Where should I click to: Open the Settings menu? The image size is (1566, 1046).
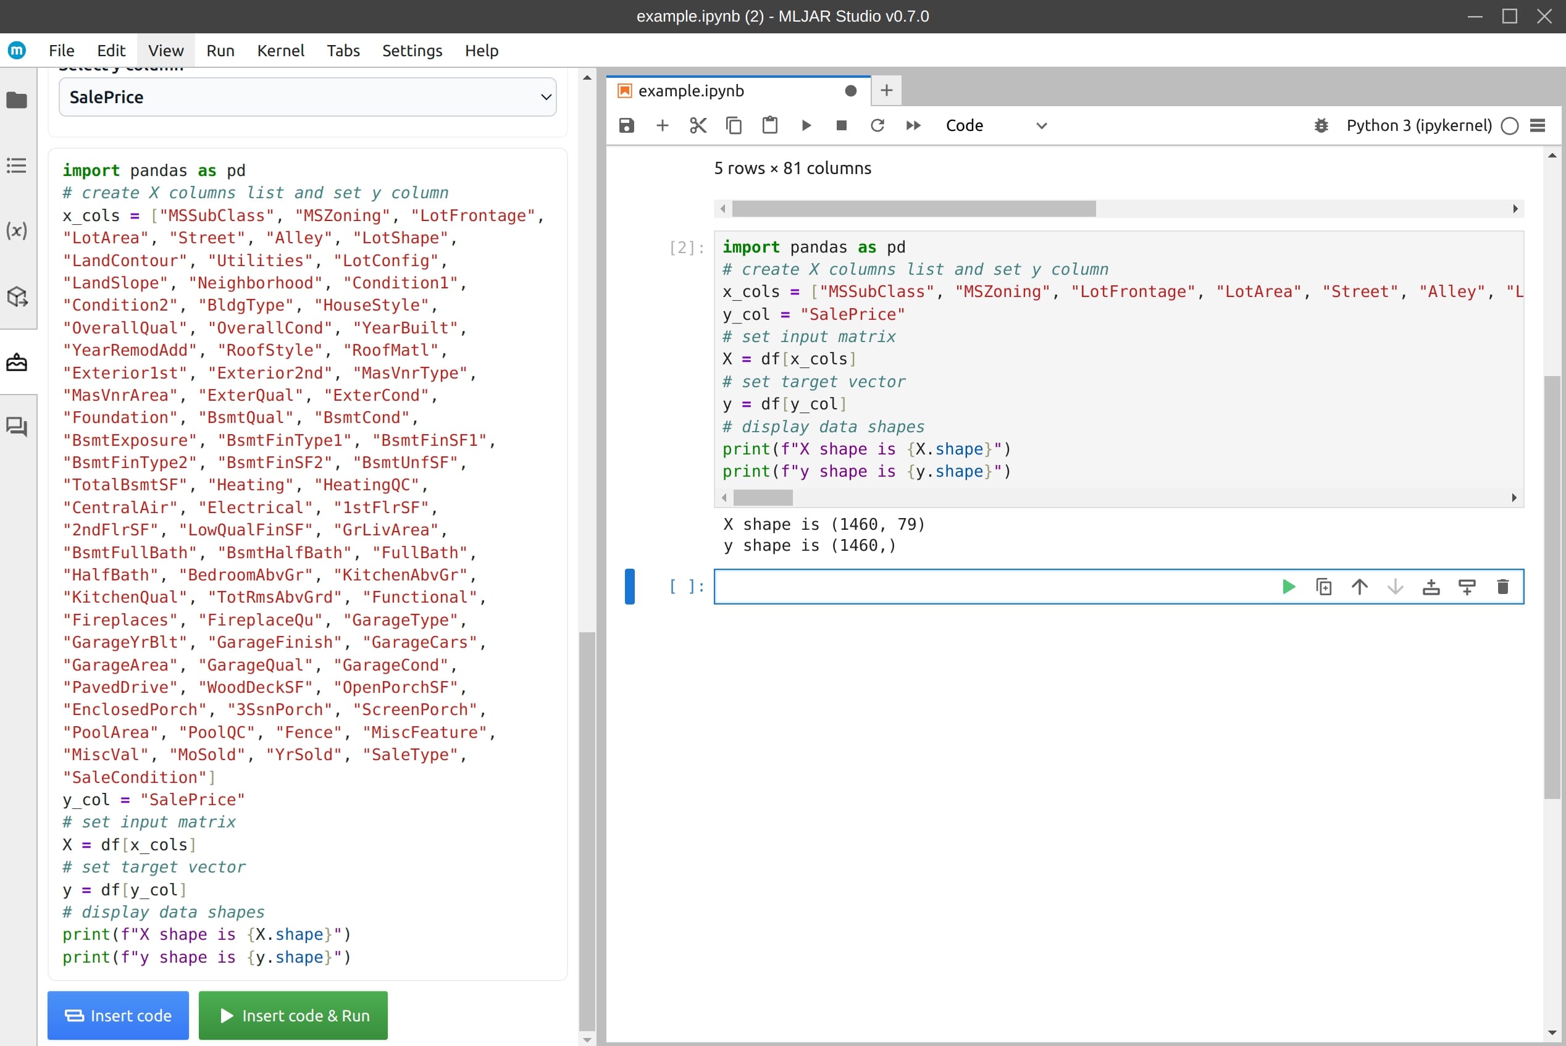412,51
